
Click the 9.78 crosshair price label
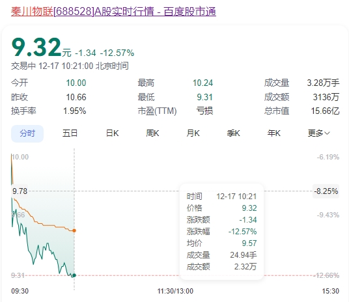(20, 191)
